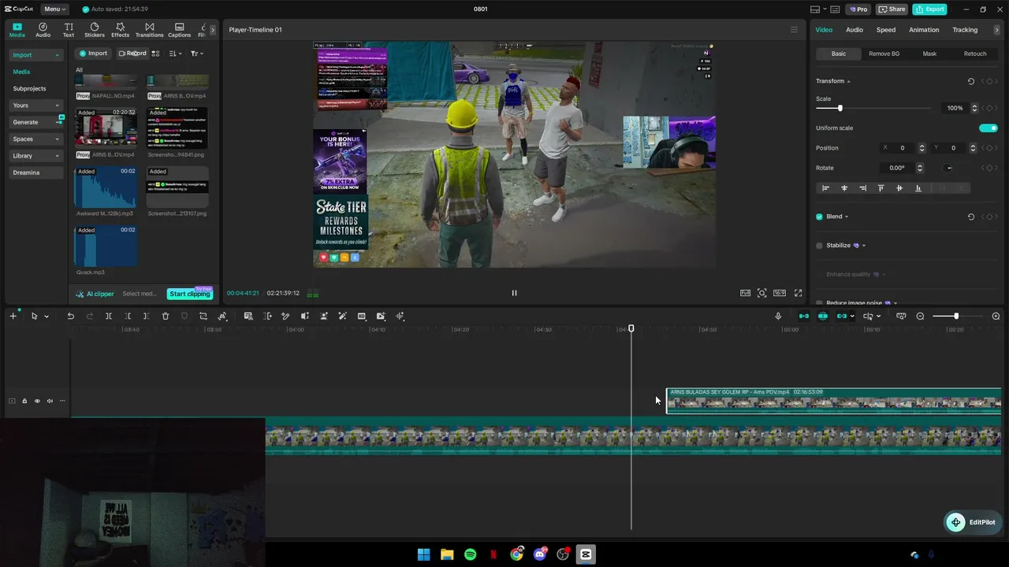The width and height of the screenshot is (1009, 567).
Task: Click the Scale slider handle
Action: [840, 108]
